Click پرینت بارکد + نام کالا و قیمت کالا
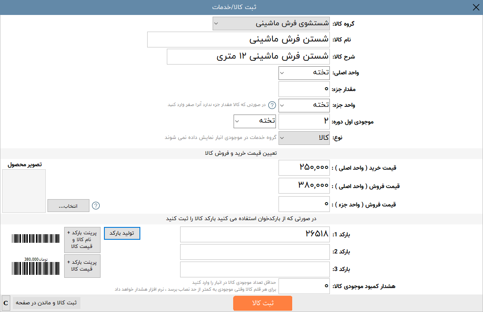Viewport: 483px width, 312px height. pos(82,240)
